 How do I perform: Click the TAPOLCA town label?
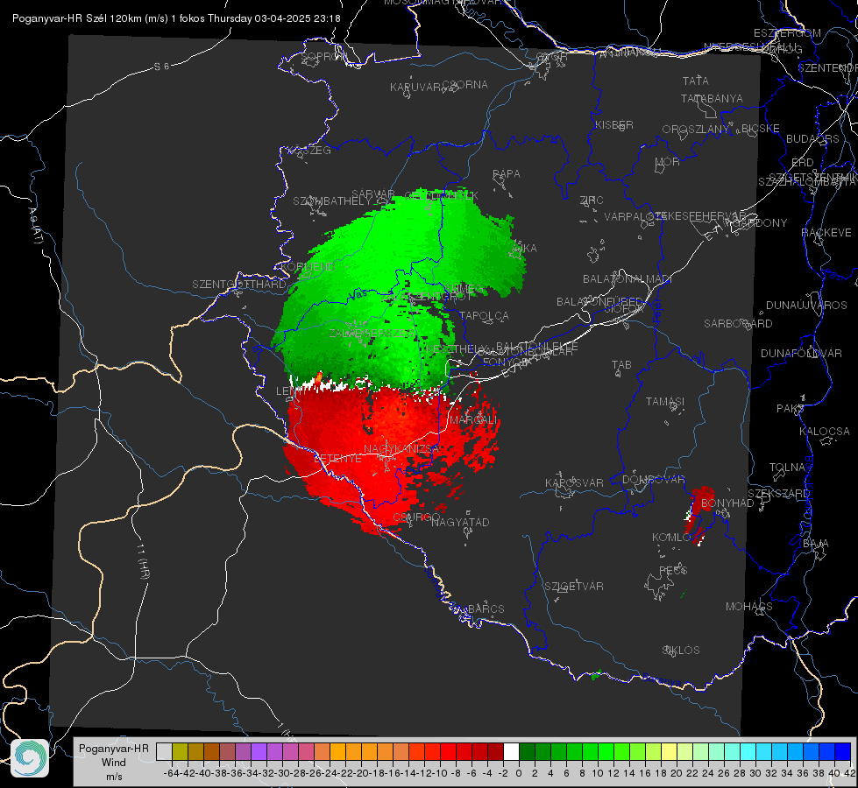click(x=484, y=315)
